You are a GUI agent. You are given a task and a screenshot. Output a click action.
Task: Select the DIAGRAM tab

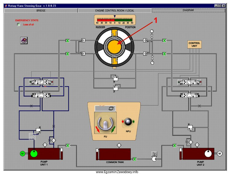click(x=188, y=10)
